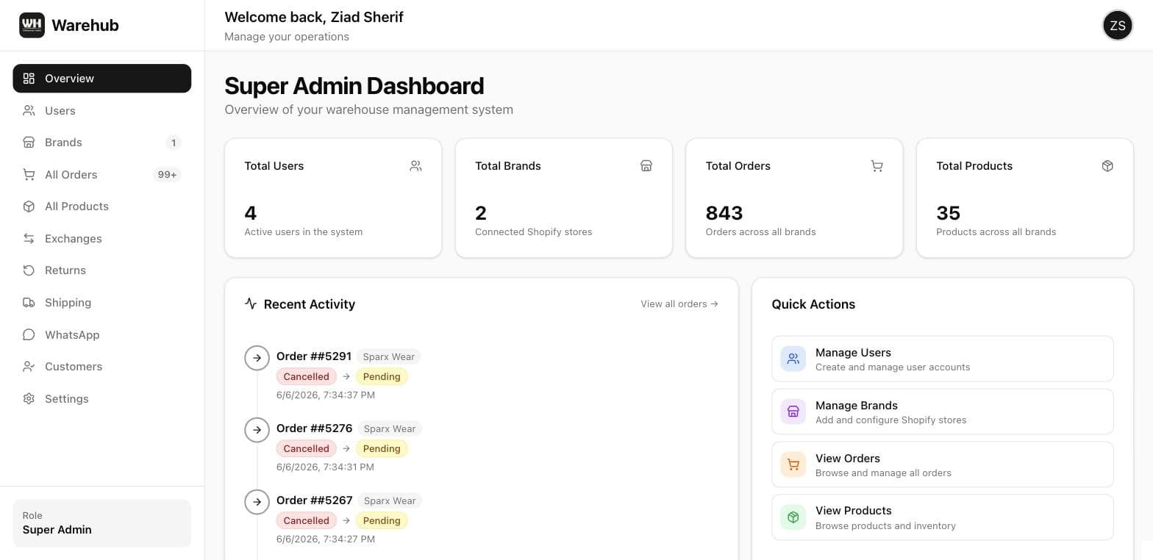Select the Manage Brands quick action
This screenshot has width=1153, height=560.
(x=943, y=412)
